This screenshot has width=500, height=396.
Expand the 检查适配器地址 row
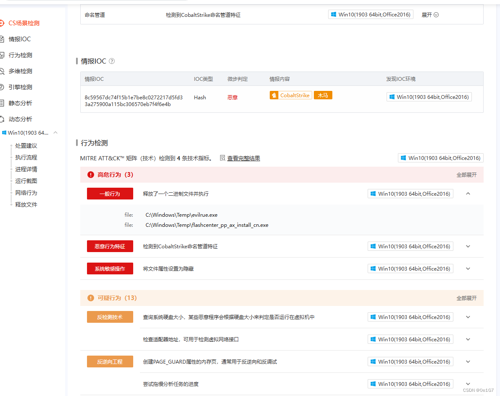[x=468, y=339]
